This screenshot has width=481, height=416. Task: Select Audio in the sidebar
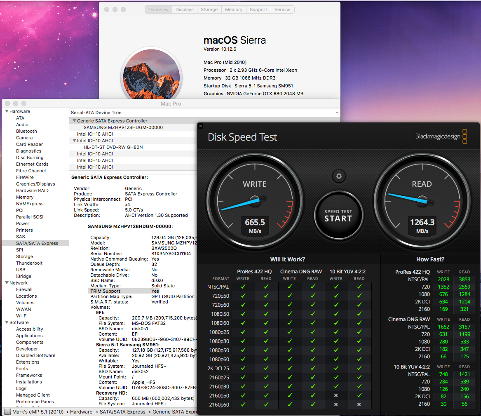pos(22,125)
